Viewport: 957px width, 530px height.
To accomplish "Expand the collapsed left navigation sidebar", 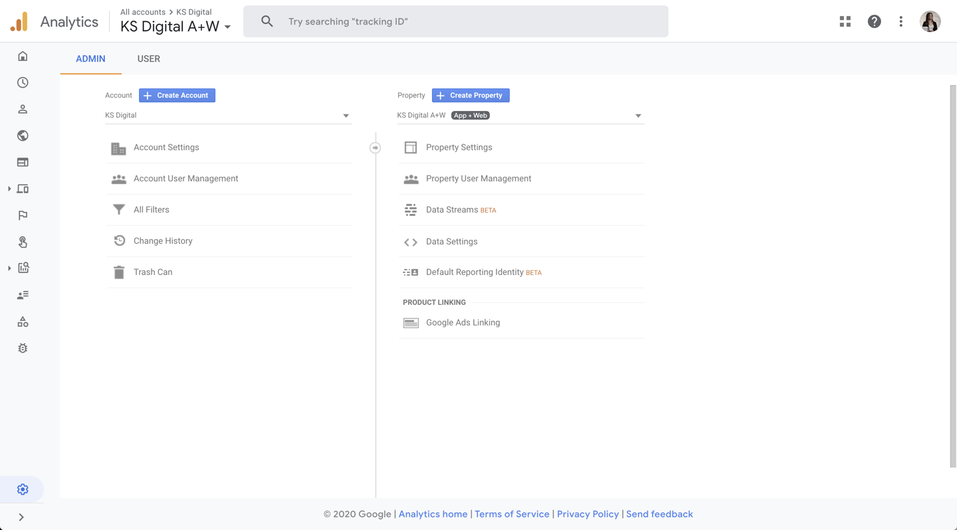I will click(x=21, y=517).
